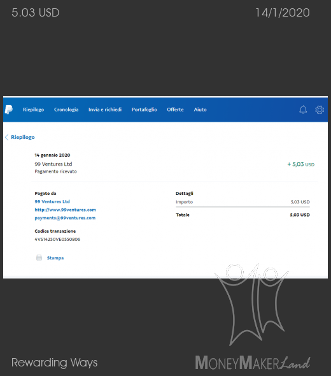Click the Rewarding Ways caption
The image size is (331, 376).
pos(54,363)
